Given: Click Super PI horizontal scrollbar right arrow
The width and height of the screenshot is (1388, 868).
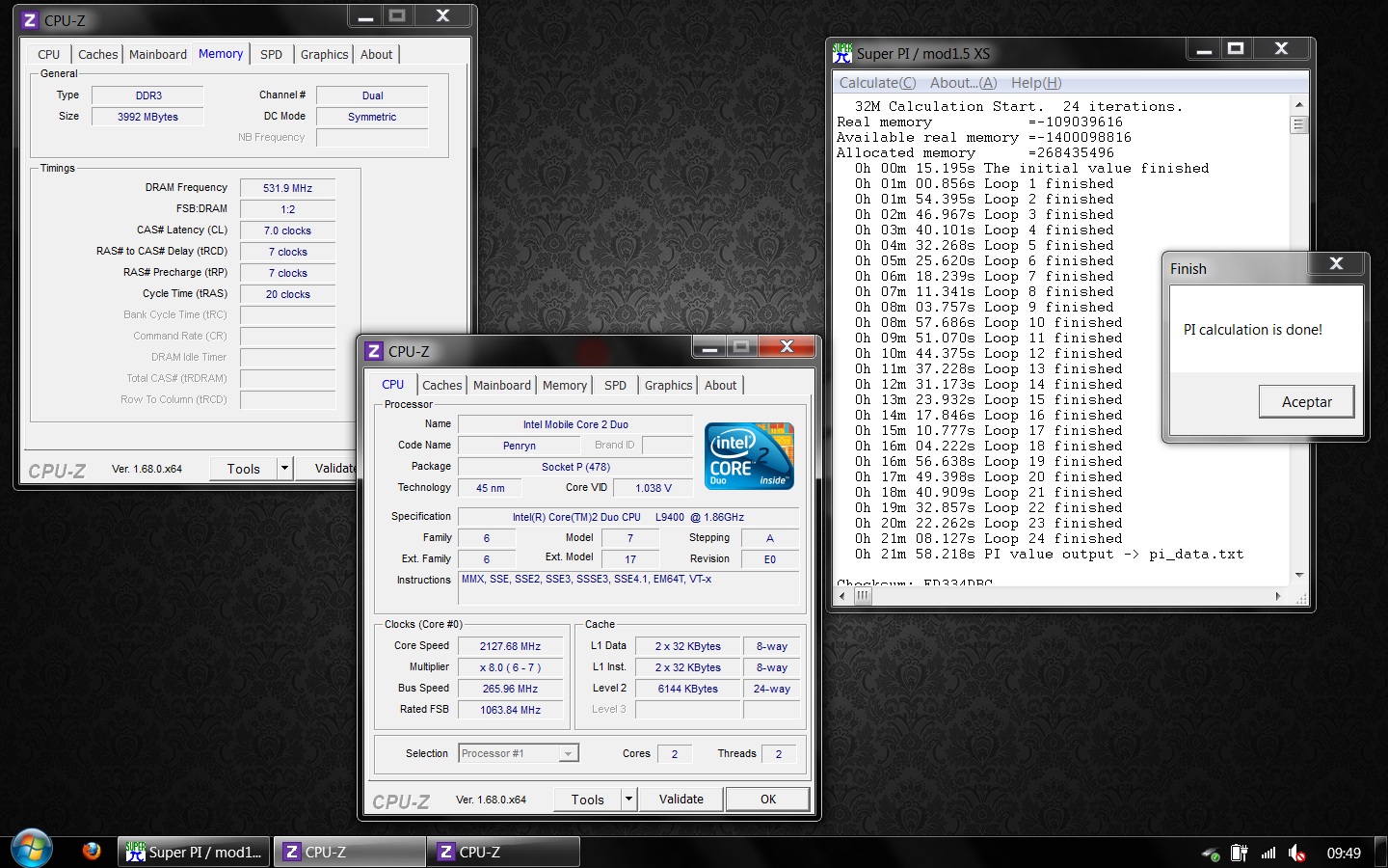Looking at the screenshot, I should point(1279,596).
